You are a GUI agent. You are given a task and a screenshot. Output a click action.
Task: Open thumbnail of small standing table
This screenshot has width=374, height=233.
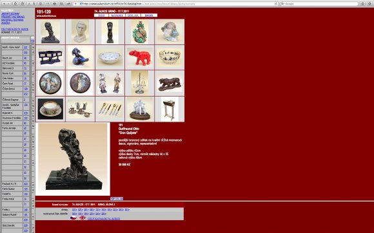[170, 109]
